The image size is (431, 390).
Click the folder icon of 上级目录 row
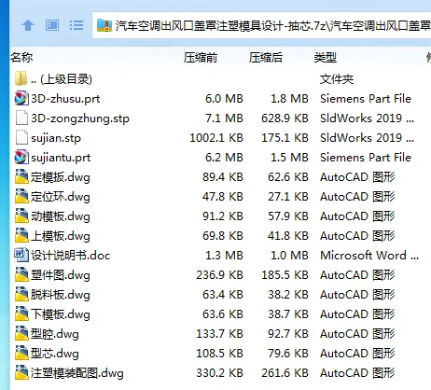pos(21,78)
